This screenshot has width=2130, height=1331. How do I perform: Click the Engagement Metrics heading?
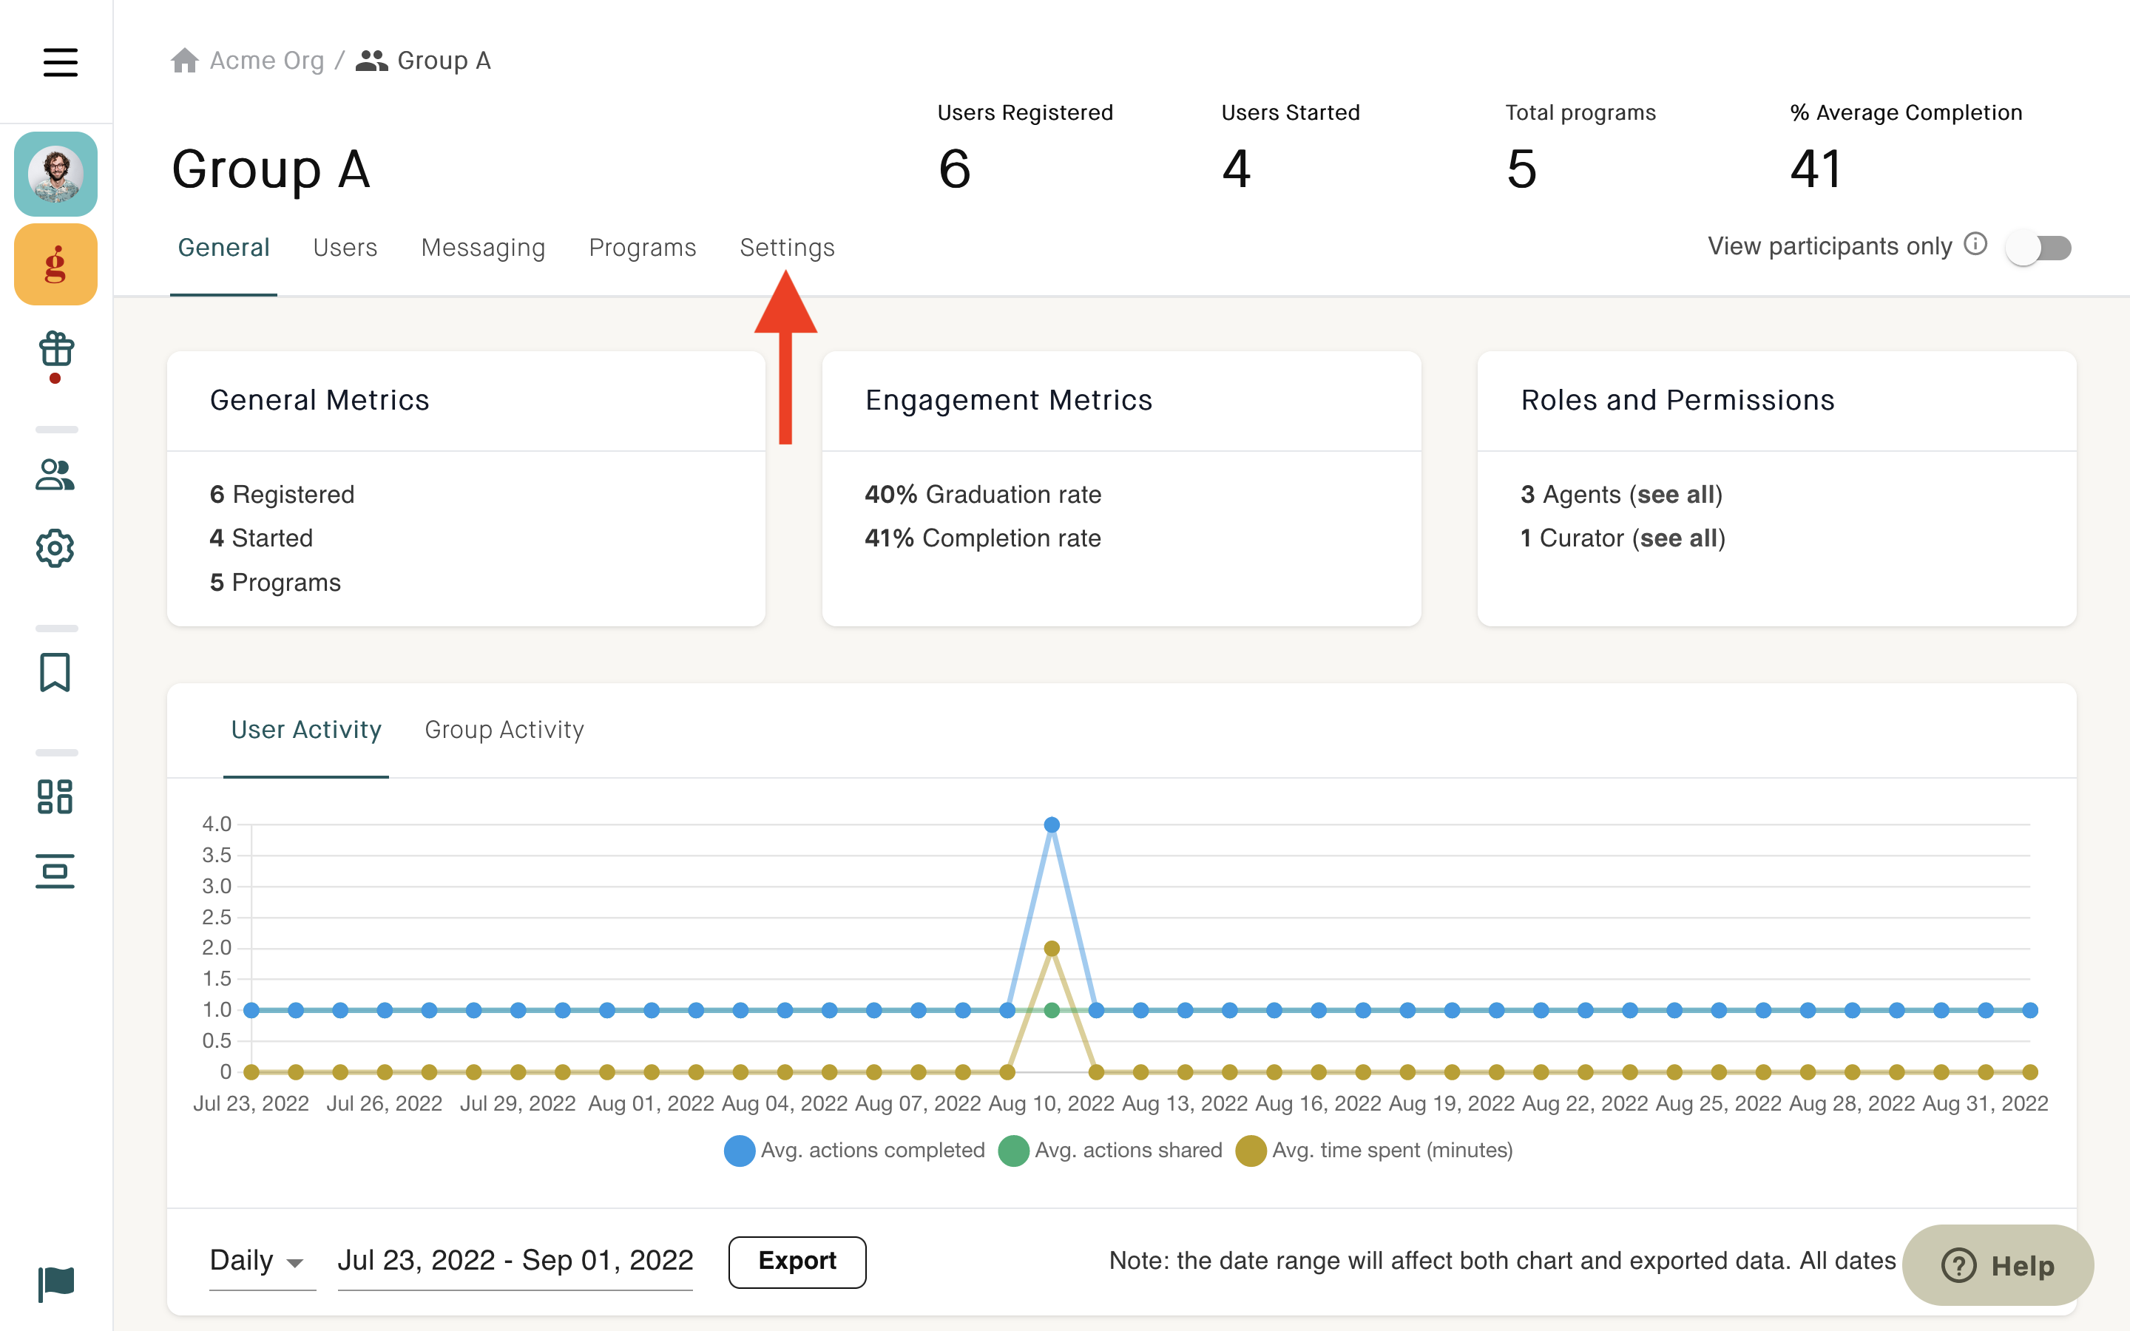pyautogui.click(x=1009, y=401)
